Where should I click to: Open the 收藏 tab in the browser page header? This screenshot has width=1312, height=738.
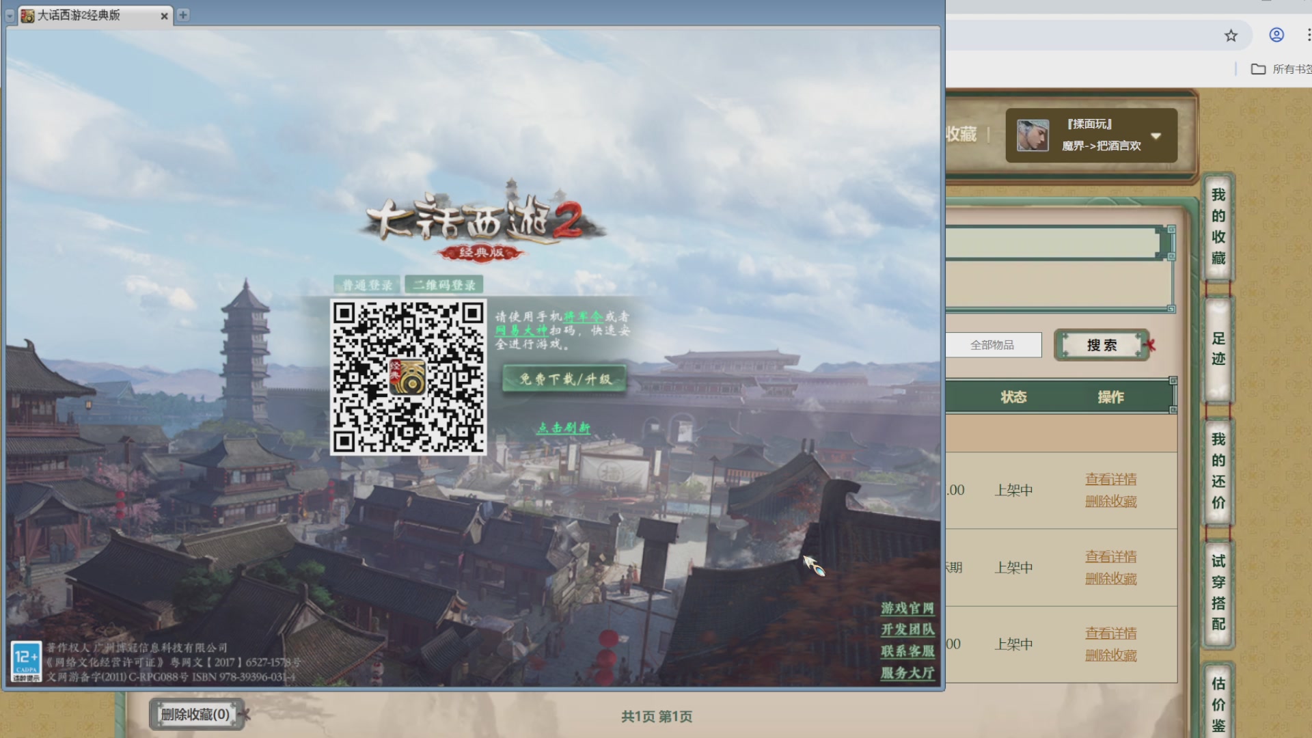(x=961, y=134)
